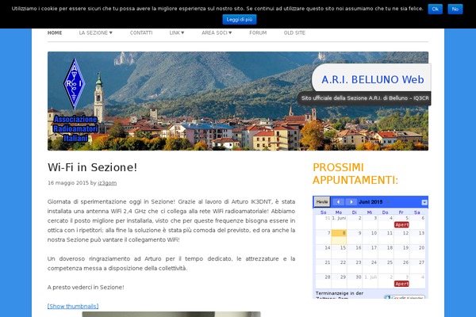The height and width of the screenshot is (317, 476).
Task: Click the 'Sito ufficiale della Sezione' tagline
Action: (365, 98)
